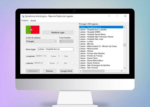
Task: Click the horizontal scrollbar thumb of places list
Action: click(x=93, y=71)
